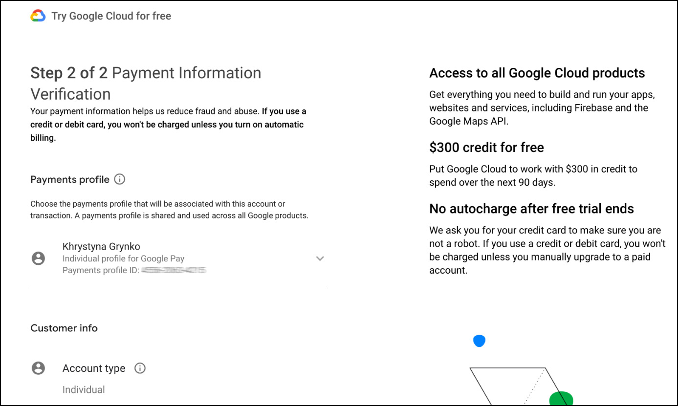Click the bold text about automatic billing
Screen dimensions: 678x406
[x=168, y=125]
